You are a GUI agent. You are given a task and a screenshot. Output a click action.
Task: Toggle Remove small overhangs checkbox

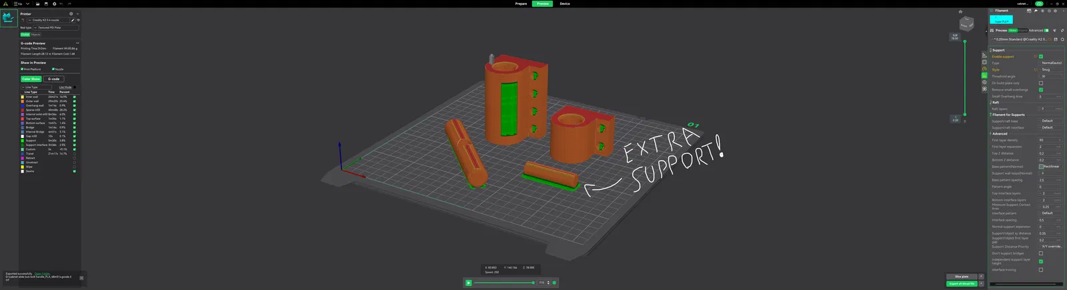(1041, 90)
